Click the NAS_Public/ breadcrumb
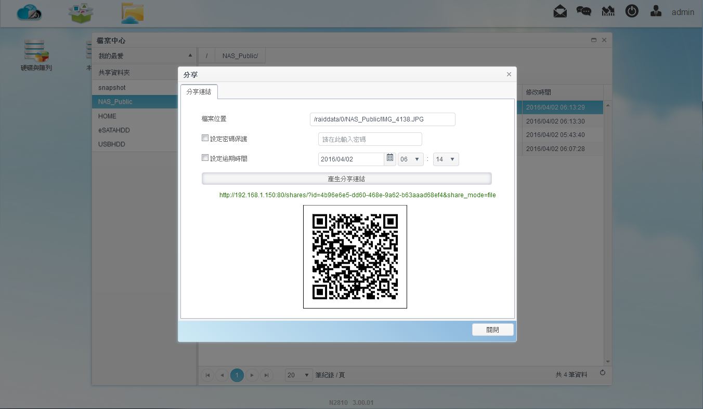Image resolution: width=703 pixels, height=409 pixels. [240, 56]
